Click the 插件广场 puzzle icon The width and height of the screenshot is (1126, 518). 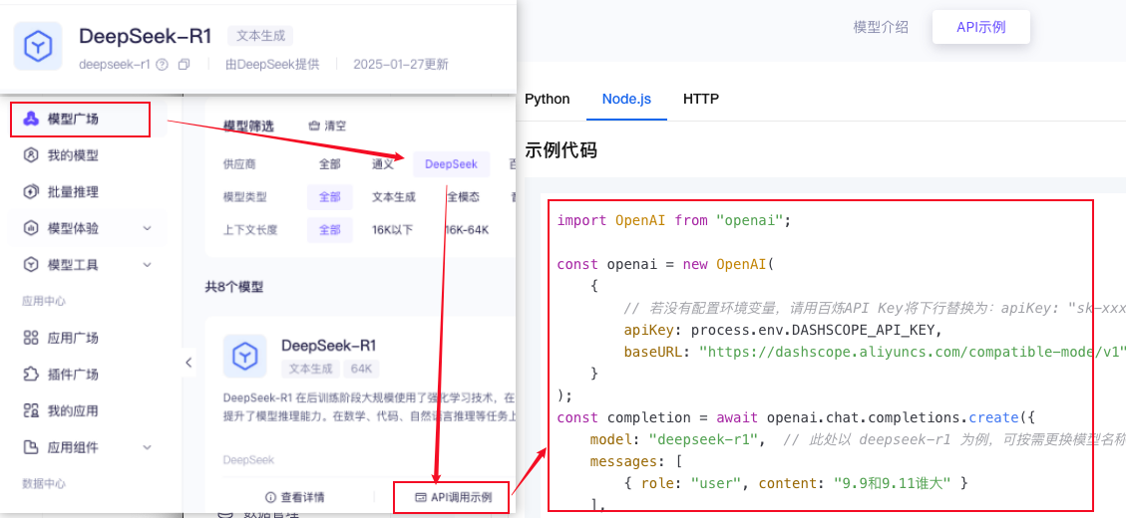pyautogui.click(x=30, y=375)
